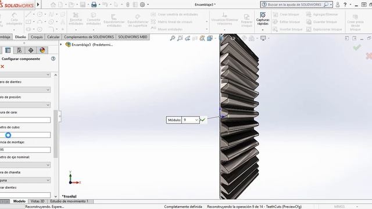Click the Buscar en la ayuda search field
This screenshot has width=372, height=209.
294,5
